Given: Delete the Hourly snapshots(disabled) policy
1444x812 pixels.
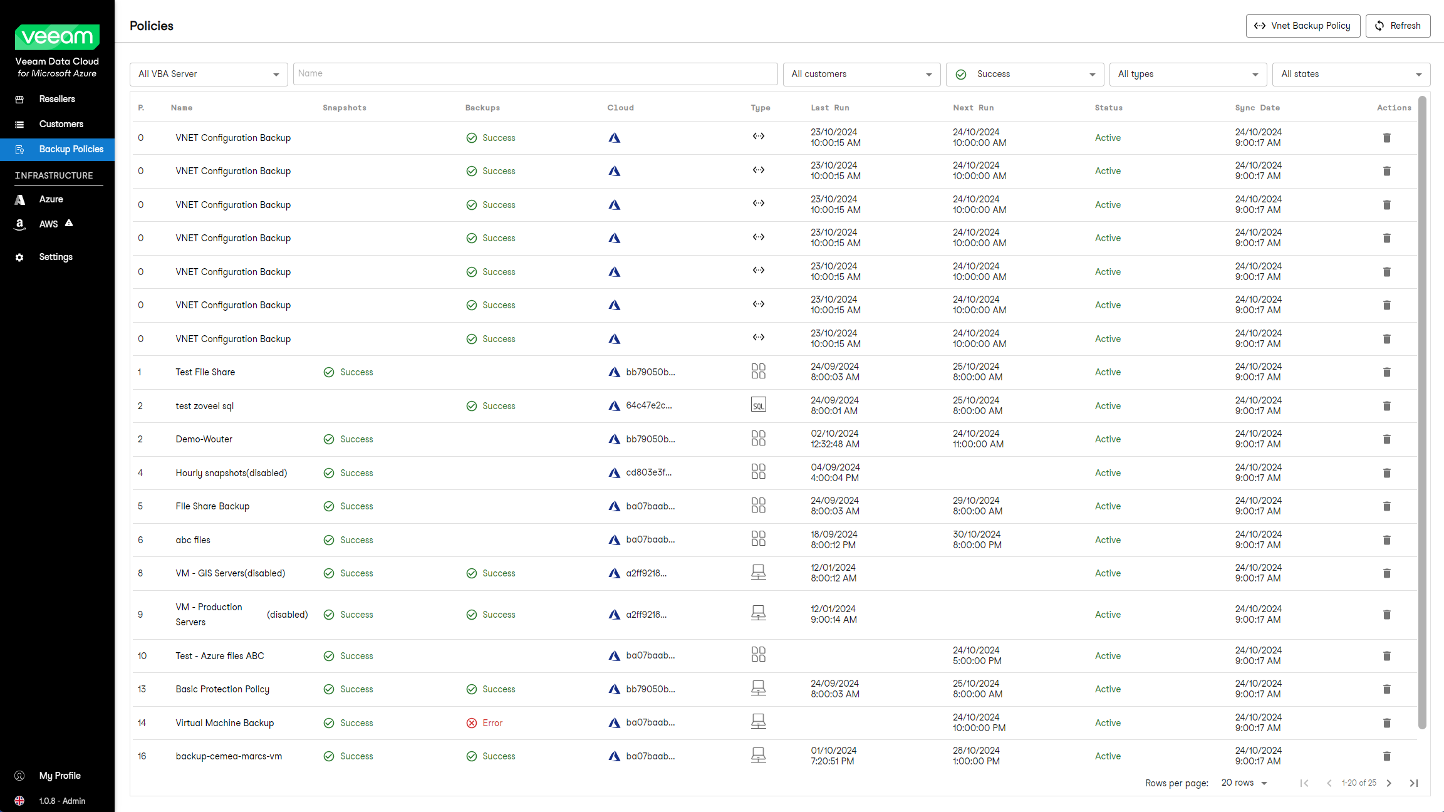Looking at the screenshot, I should click(1386, 473).
